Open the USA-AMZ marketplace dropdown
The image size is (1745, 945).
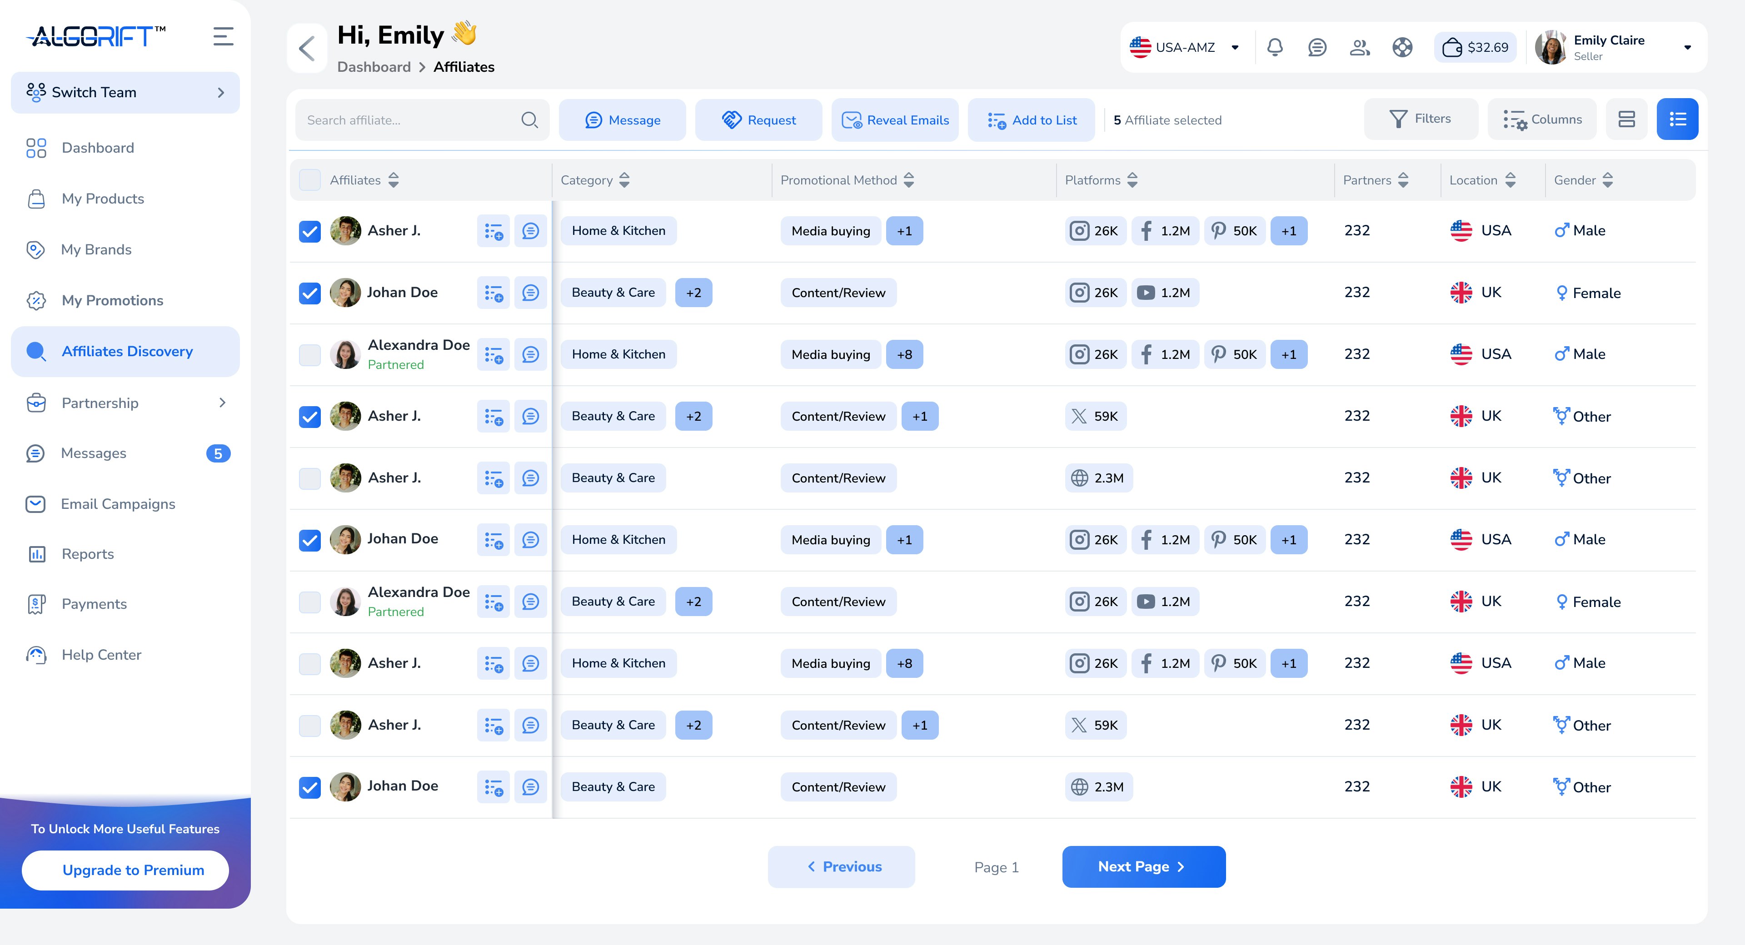pyautogui.click(x=1186, y=47)
